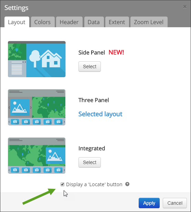Viewport: 191px width, 212px height.
Task: Select the Integrated layout button
Action: [89, 162]
